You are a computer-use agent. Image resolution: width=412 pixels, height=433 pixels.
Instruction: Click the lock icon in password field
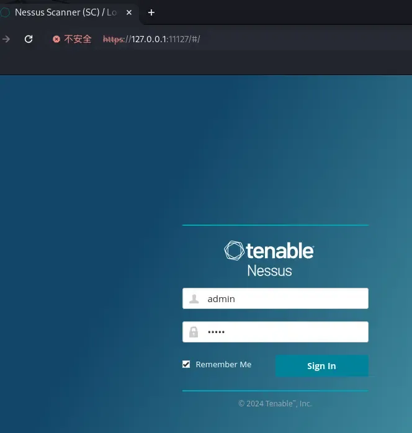point(194,332)
